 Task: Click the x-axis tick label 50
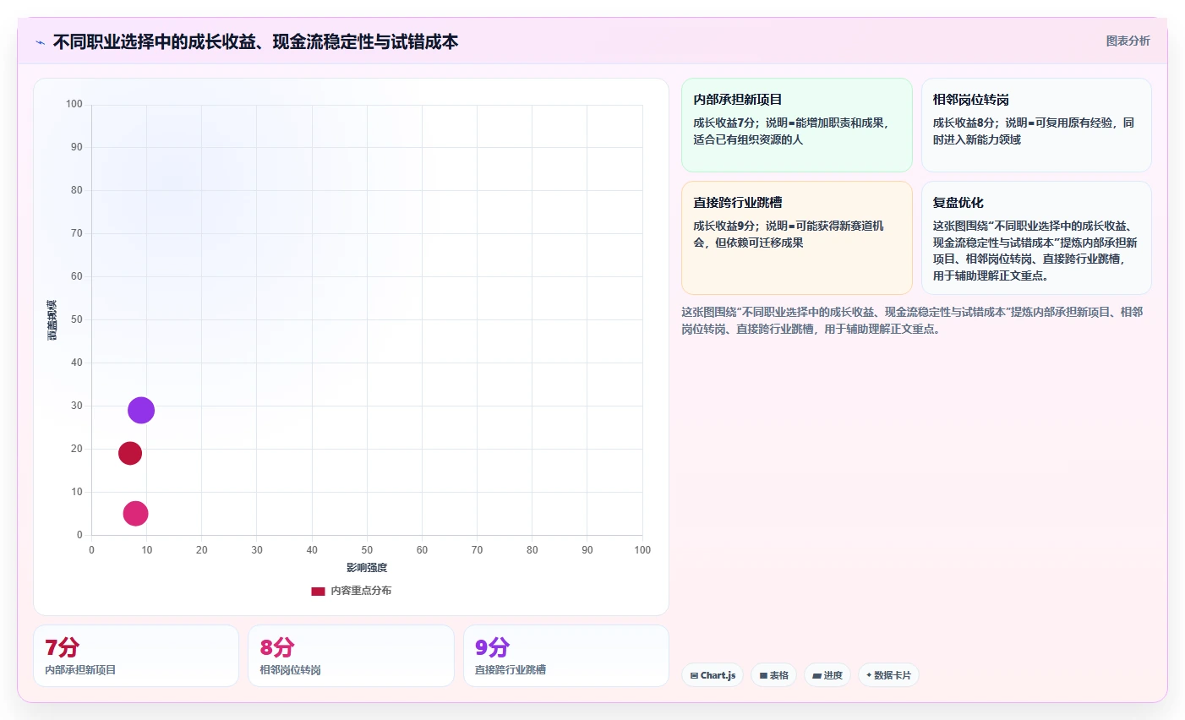[x=367, y=550]
